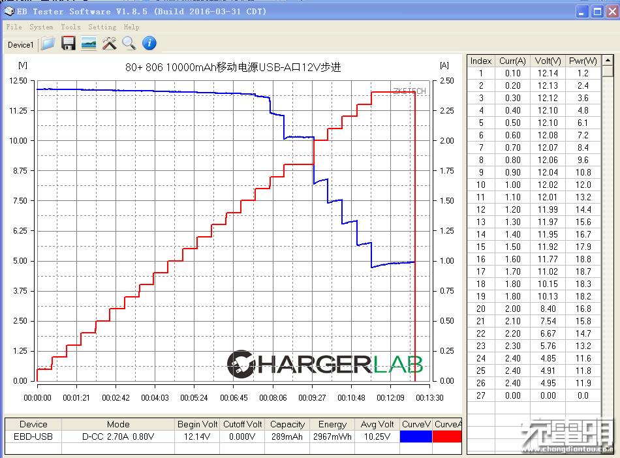Click the Energy column header
This screenshot has height=458, width=620.
click(332, 424)
